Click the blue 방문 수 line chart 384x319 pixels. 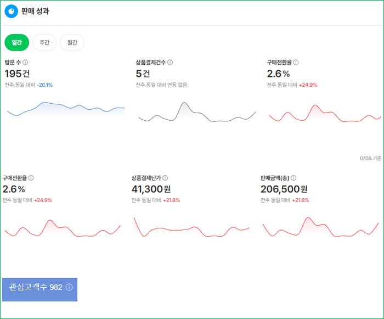coord(66,109)
